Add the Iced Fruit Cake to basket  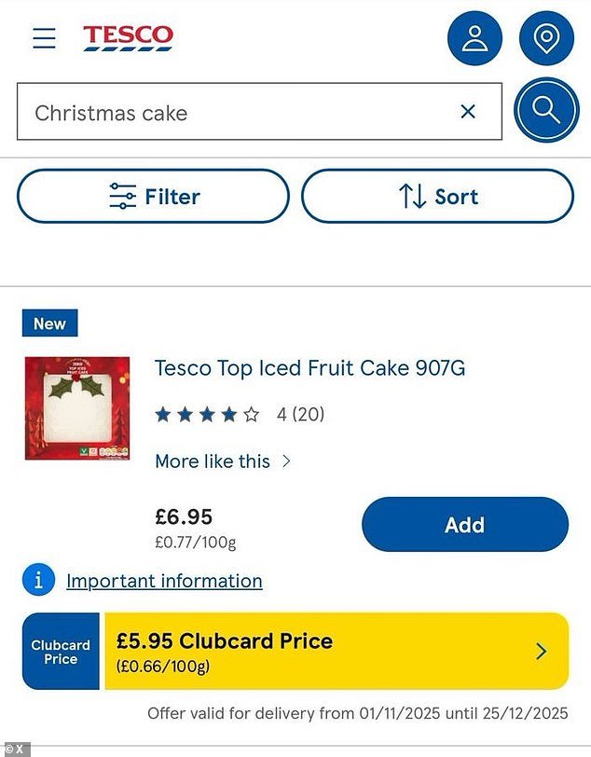point(464,525)
